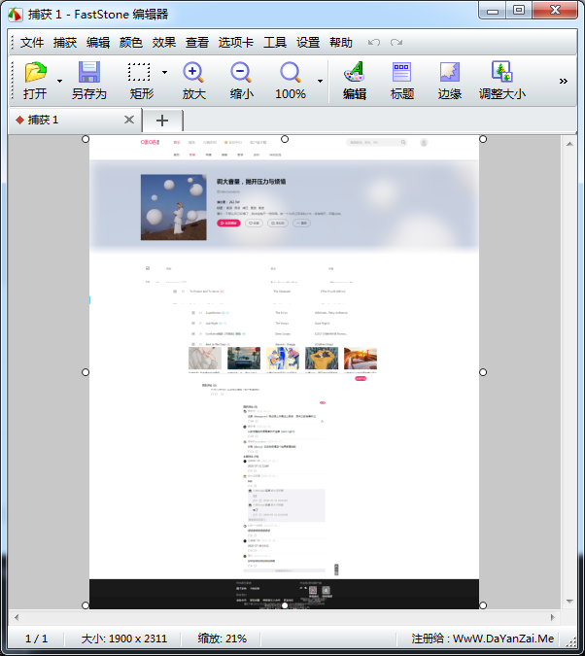This screenshot has width=585, height=656.
Task: Open the 效果 (Effects) menu
Action: pos(164,43)
